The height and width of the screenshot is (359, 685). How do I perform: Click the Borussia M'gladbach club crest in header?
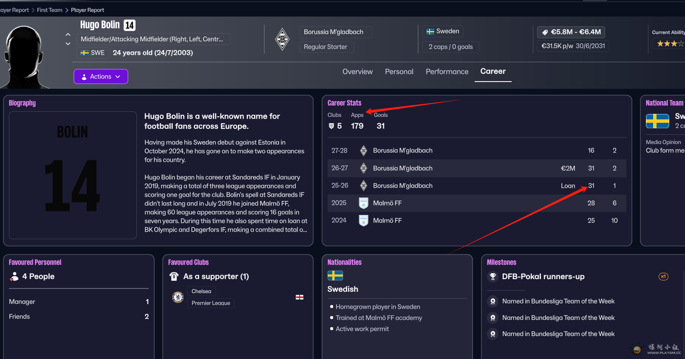(282, 40)
